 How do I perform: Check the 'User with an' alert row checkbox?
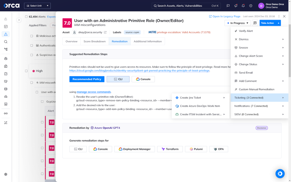37,92
